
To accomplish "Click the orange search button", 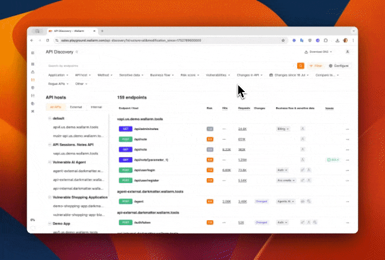I will pos(300,65).
